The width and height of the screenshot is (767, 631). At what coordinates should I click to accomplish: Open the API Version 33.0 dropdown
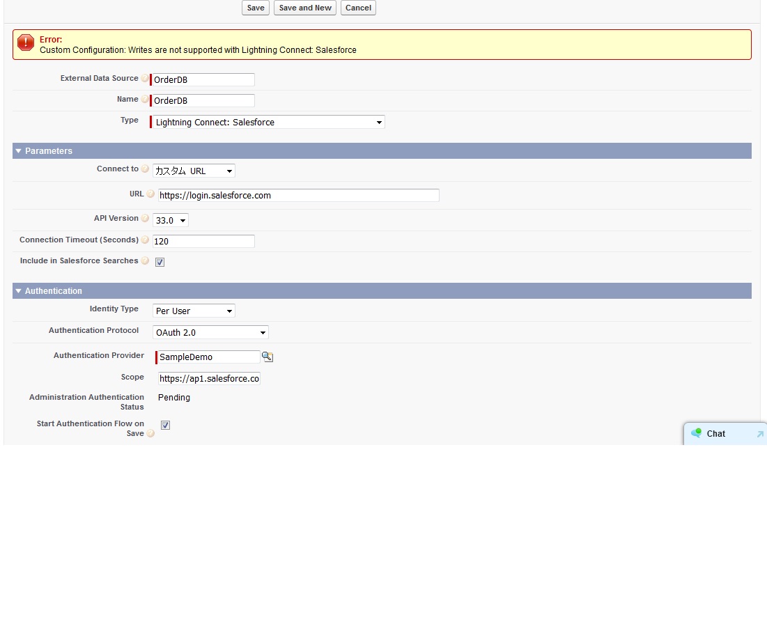[x=170, y=220]
